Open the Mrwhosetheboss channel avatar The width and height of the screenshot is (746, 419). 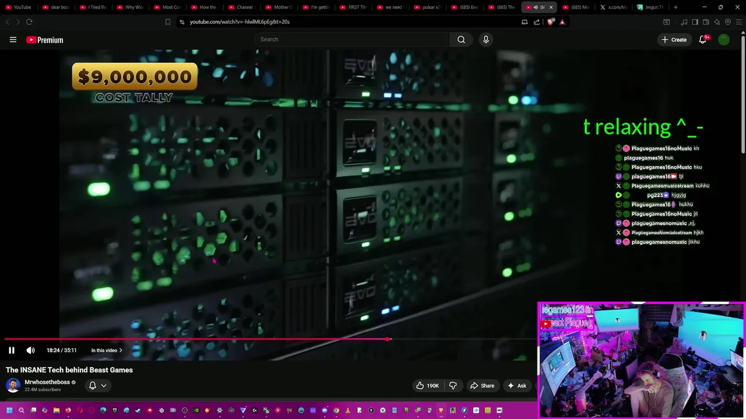[x=13, y=385]
